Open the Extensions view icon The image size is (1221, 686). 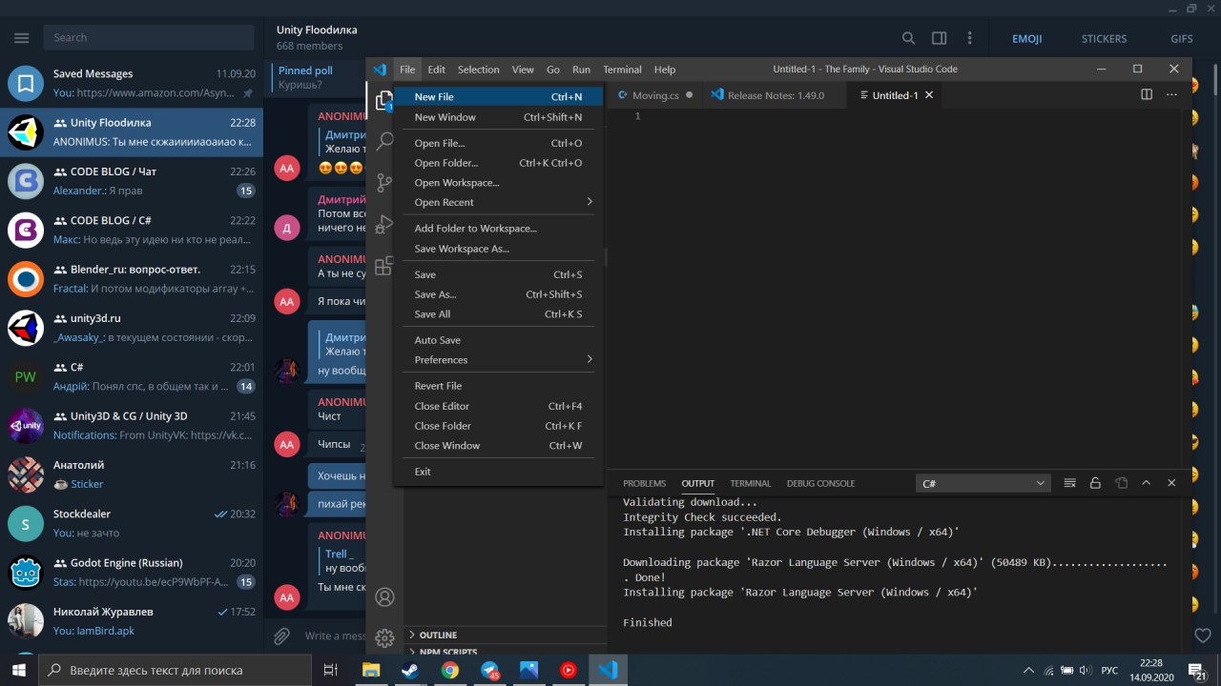pyautogui.click(x=384, y=267)
